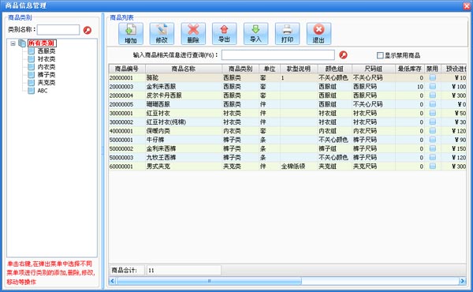Click product code 30000001 cell

pyautogui.click(x=127, y=113)
